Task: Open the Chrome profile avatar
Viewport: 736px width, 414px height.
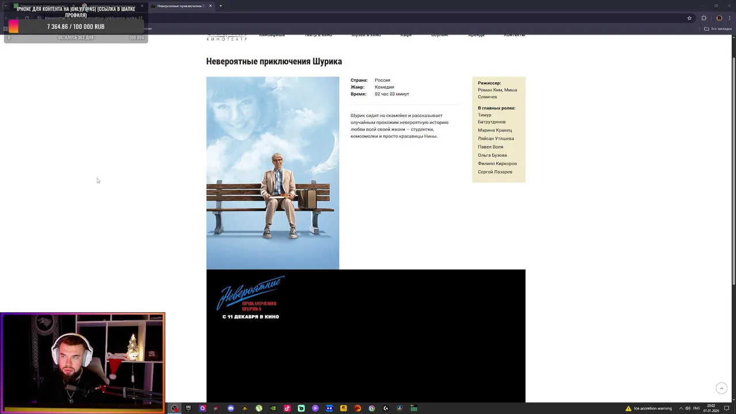Action: click(719, 18)
